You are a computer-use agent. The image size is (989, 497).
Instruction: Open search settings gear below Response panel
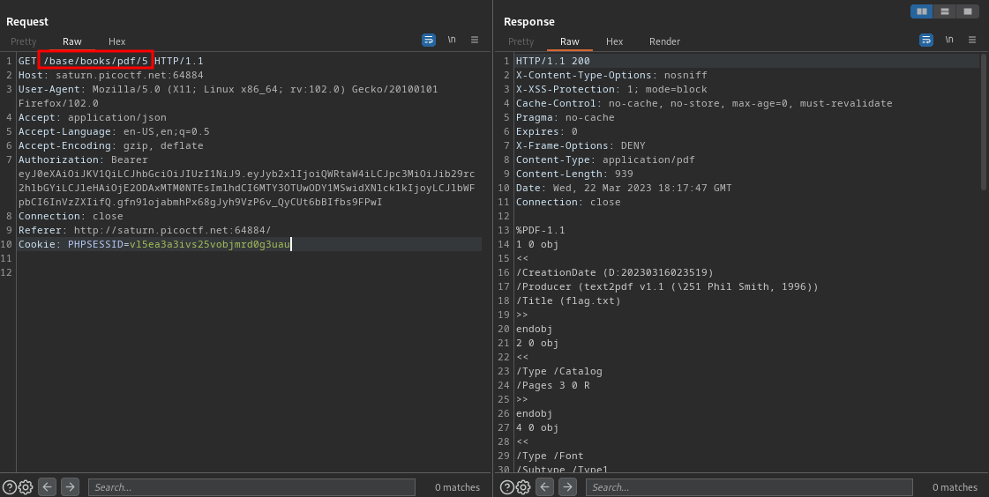pos(523,487)
